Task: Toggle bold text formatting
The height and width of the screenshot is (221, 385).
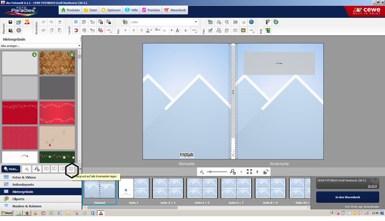Action: point(125,30)
